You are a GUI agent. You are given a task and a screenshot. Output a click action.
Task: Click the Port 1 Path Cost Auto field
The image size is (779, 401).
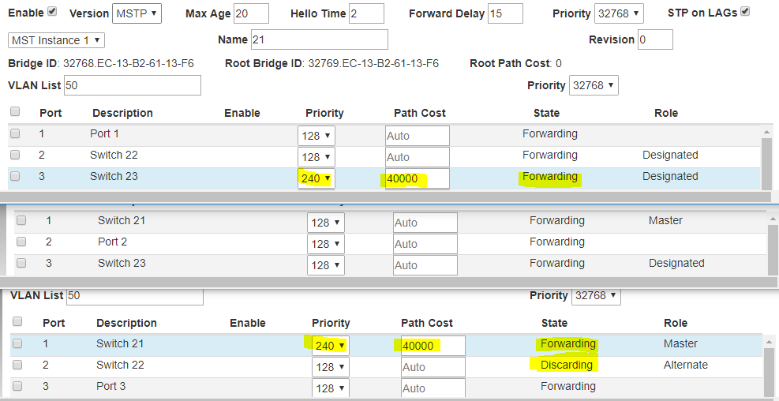click(x=417, y=136)
